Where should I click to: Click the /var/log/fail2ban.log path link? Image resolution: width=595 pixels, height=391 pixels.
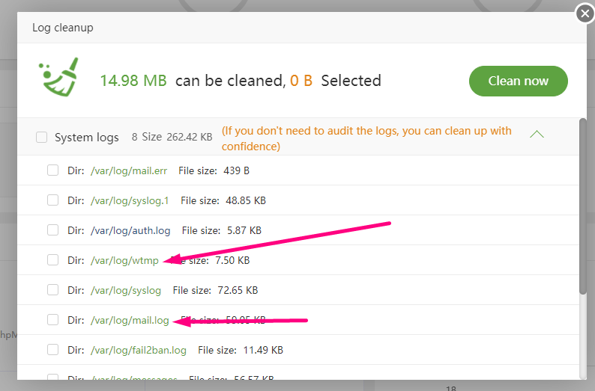tap(138, 349)
